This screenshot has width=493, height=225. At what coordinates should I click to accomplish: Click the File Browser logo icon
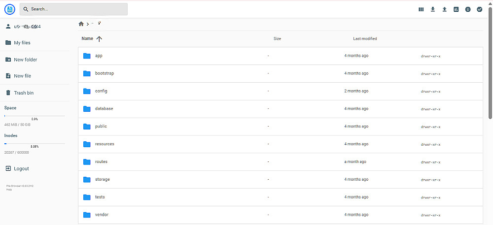10,9
